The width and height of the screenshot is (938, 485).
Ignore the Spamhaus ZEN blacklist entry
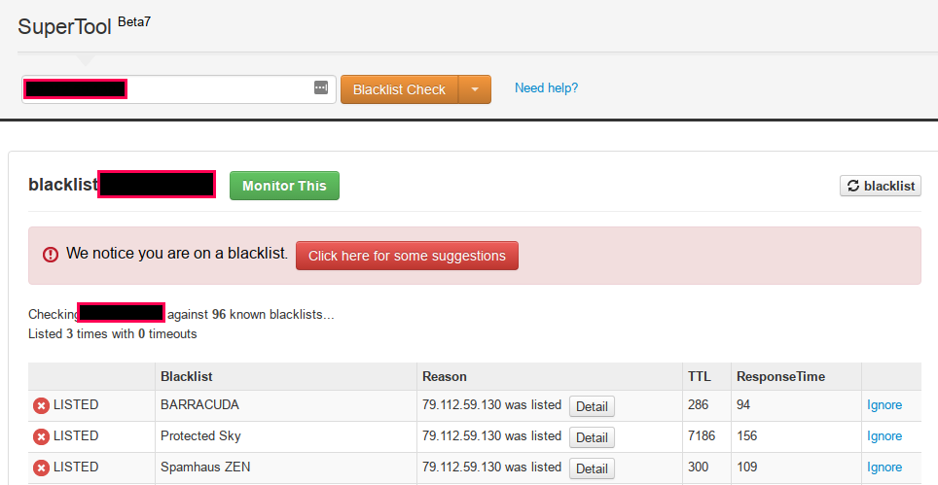pyautogui.click(x=884, y=468)
